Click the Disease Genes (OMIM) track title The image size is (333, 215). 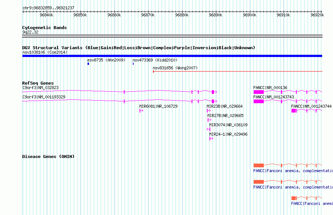pos(48,156)
